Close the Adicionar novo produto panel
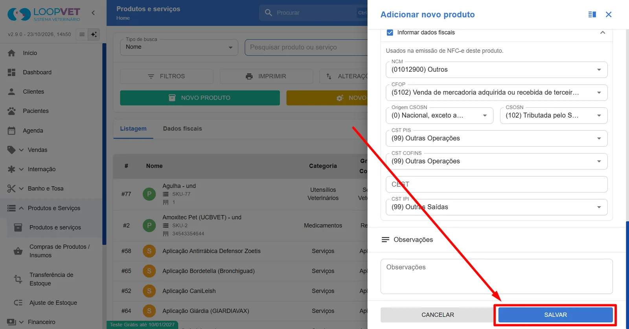The image size is (629, 329). coord(609,15)
